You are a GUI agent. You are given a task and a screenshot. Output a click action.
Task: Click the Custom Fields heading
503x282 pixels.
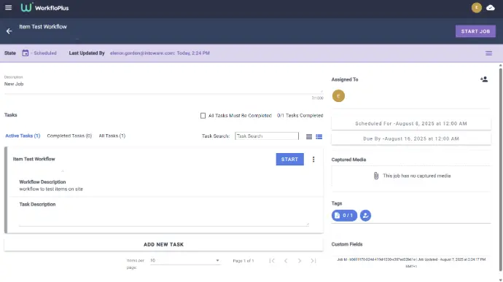(347, 244)
